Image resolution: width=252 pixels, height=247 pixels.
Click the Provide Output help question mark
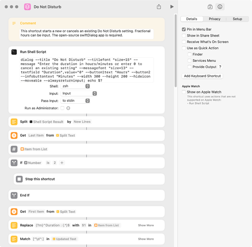pyautogui.click(x=220, y=67)
